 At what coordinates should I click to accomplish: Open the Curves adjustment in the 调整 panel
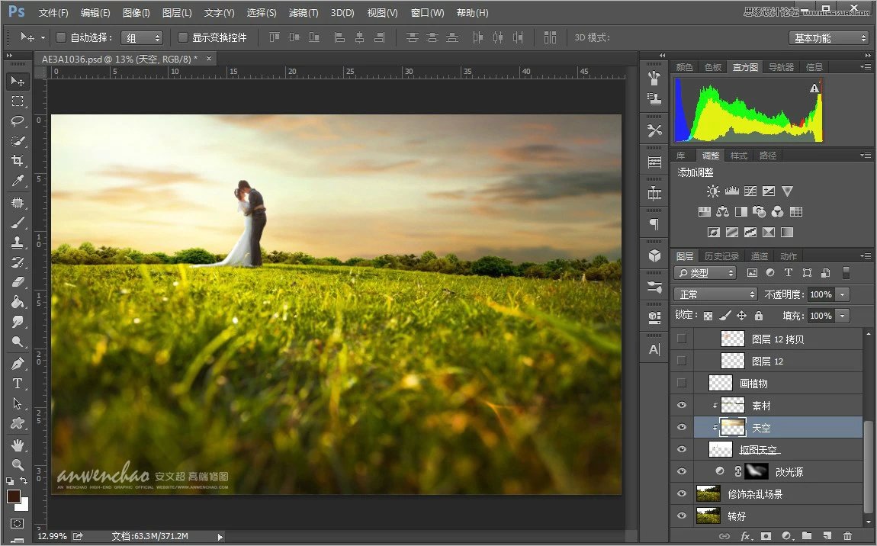(752, 191)
